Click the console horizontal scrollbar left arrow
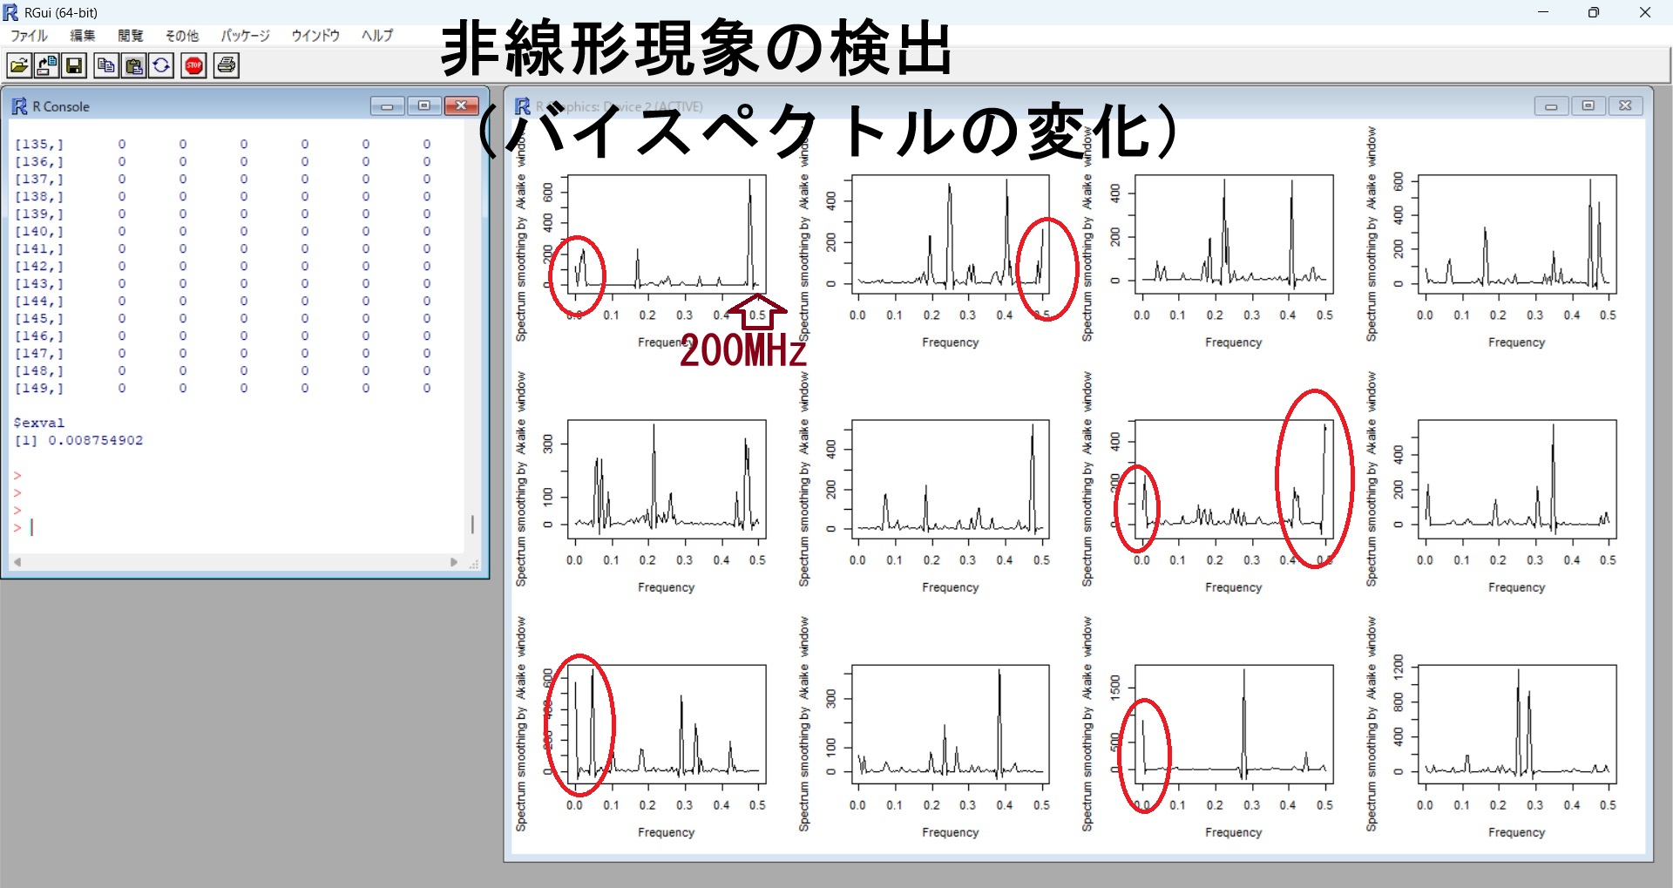The width and height of the screenshot is (1673, 888). (17, 563)
